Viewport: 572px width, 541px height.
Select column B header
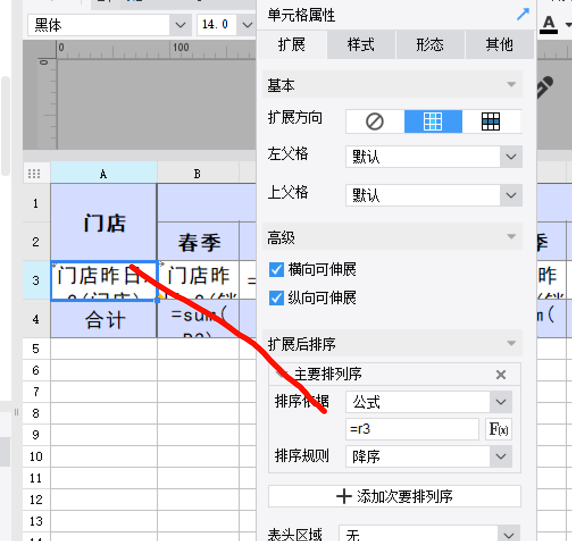197,174
